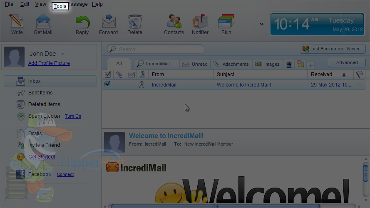Select the Welcome to IncrediMail! subject
This screenshot has width=370, height=208.
coord(244,85)
